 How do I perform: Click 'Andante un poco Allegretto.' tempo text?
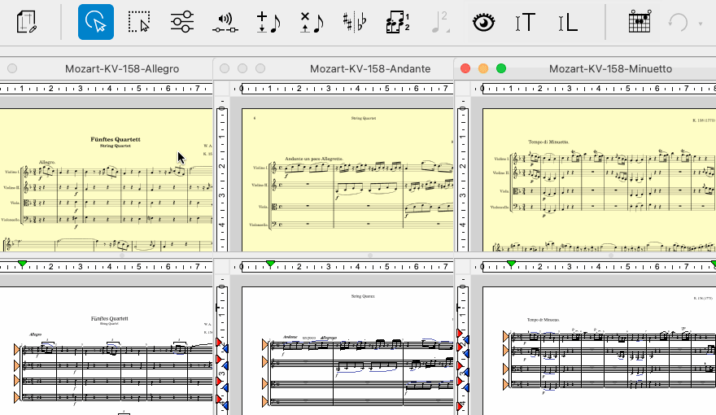pos(314,159)
